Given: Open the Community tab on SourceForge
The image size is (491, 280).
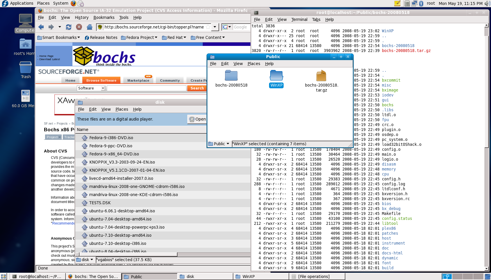Looking at the screenshot, I should (170, 80).
